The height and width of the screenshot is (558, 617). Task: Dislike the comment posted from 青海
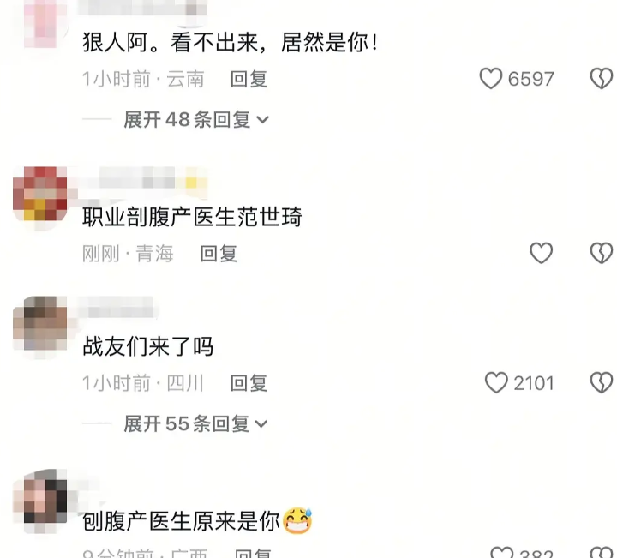click(x=602, y=253)
